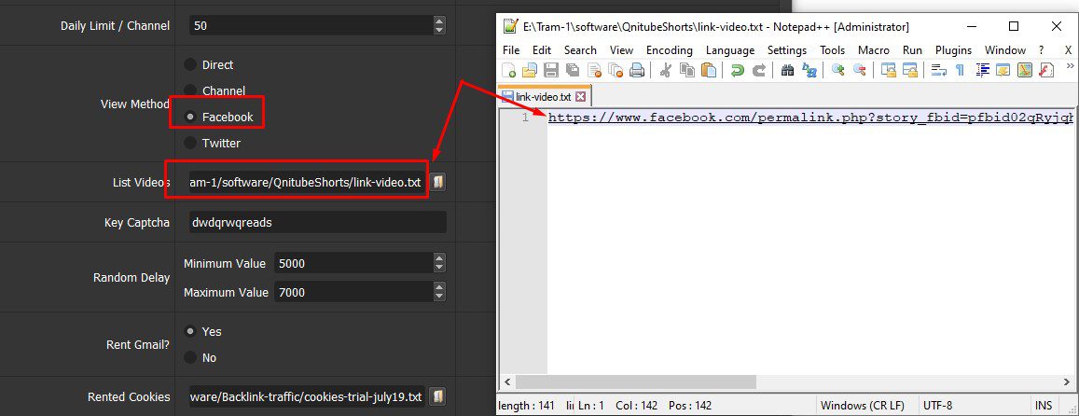The image size is (1079, 416).
Task: Click the green Undo arrow
Action: (738, 70)
